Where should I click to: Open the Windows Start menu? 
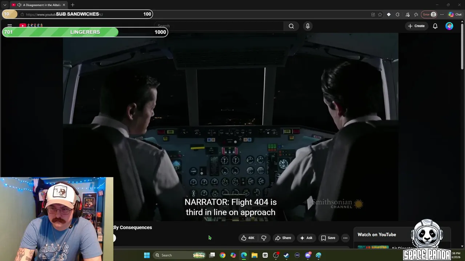[x=147, y=255]
